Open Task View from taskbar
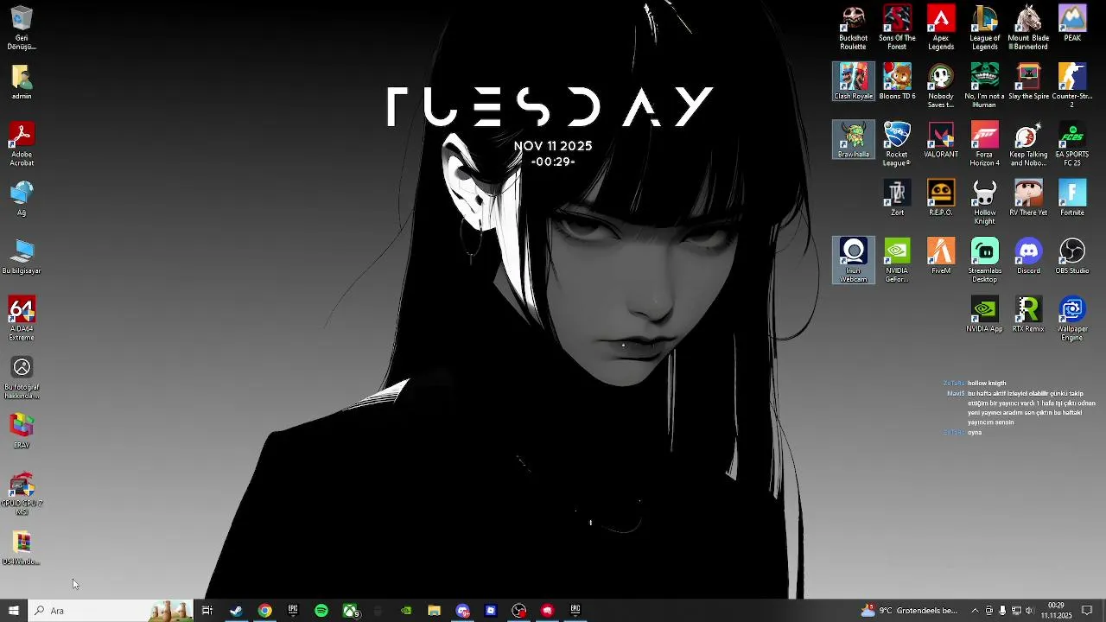Viewport: 1106px width, 622px height. [x=207, y=611]
